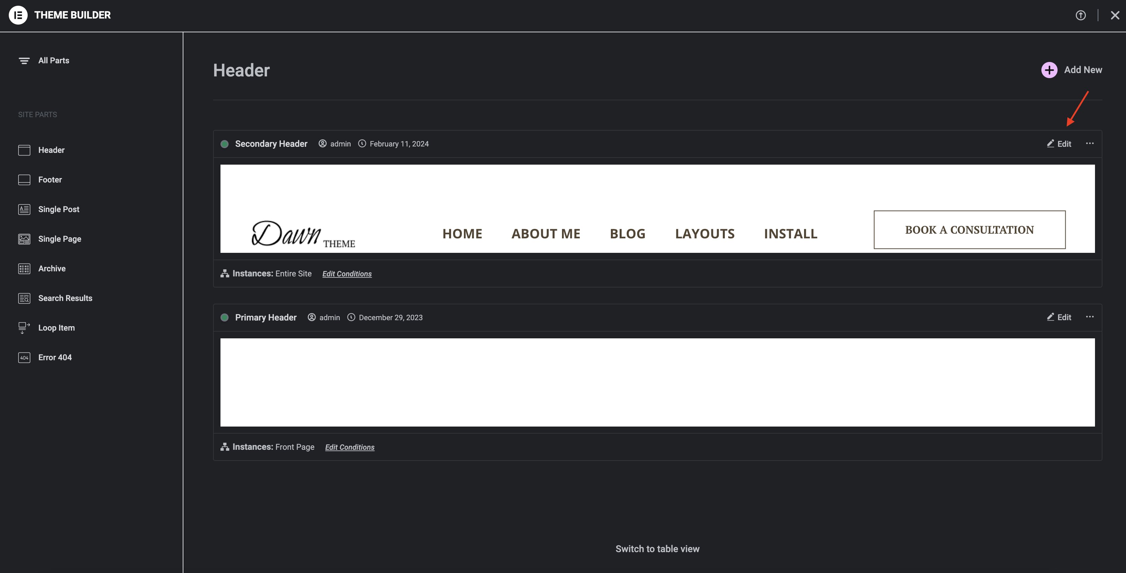Select the Single Post sidebar icon
The width and height of the screenshot is (1126, 573).
point(24,209)
